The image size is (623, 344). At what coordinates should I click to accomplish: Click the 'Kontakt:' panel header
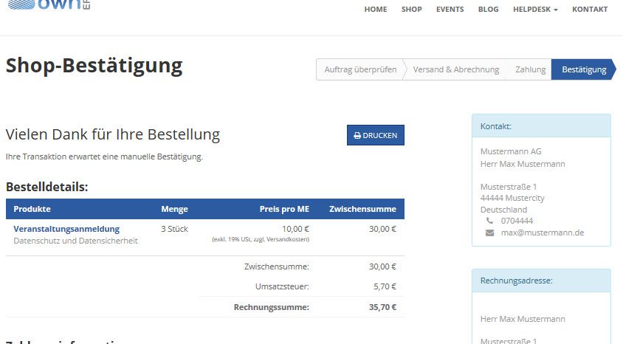click(x=541, y=126)
